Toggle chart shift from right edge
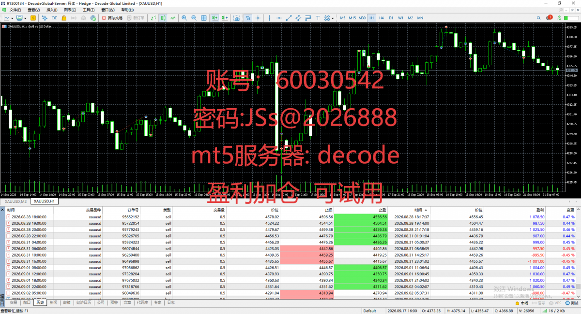This screenshot has width=581, height=314. pyautogui.click(x=225, y=18)
